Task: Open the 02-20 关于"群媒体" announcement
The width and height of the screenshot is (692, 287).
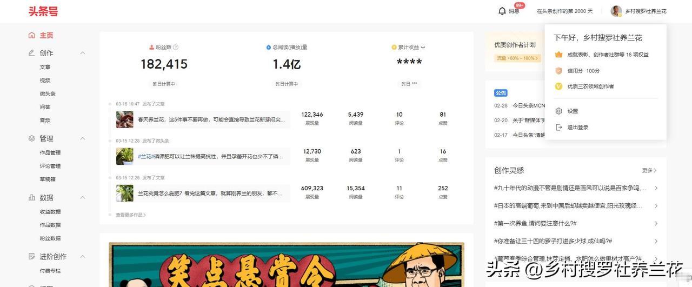Action: click(520, 120)
